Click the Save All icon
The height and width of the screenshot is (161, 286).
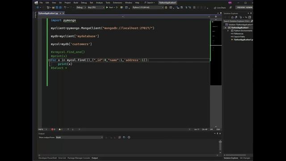coord(60,8)
